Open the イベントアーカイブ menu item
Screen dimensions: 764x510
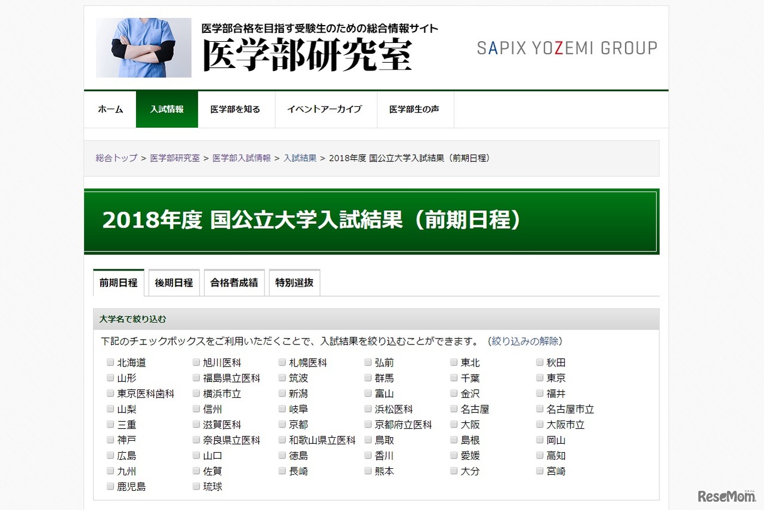coord(325,109)
